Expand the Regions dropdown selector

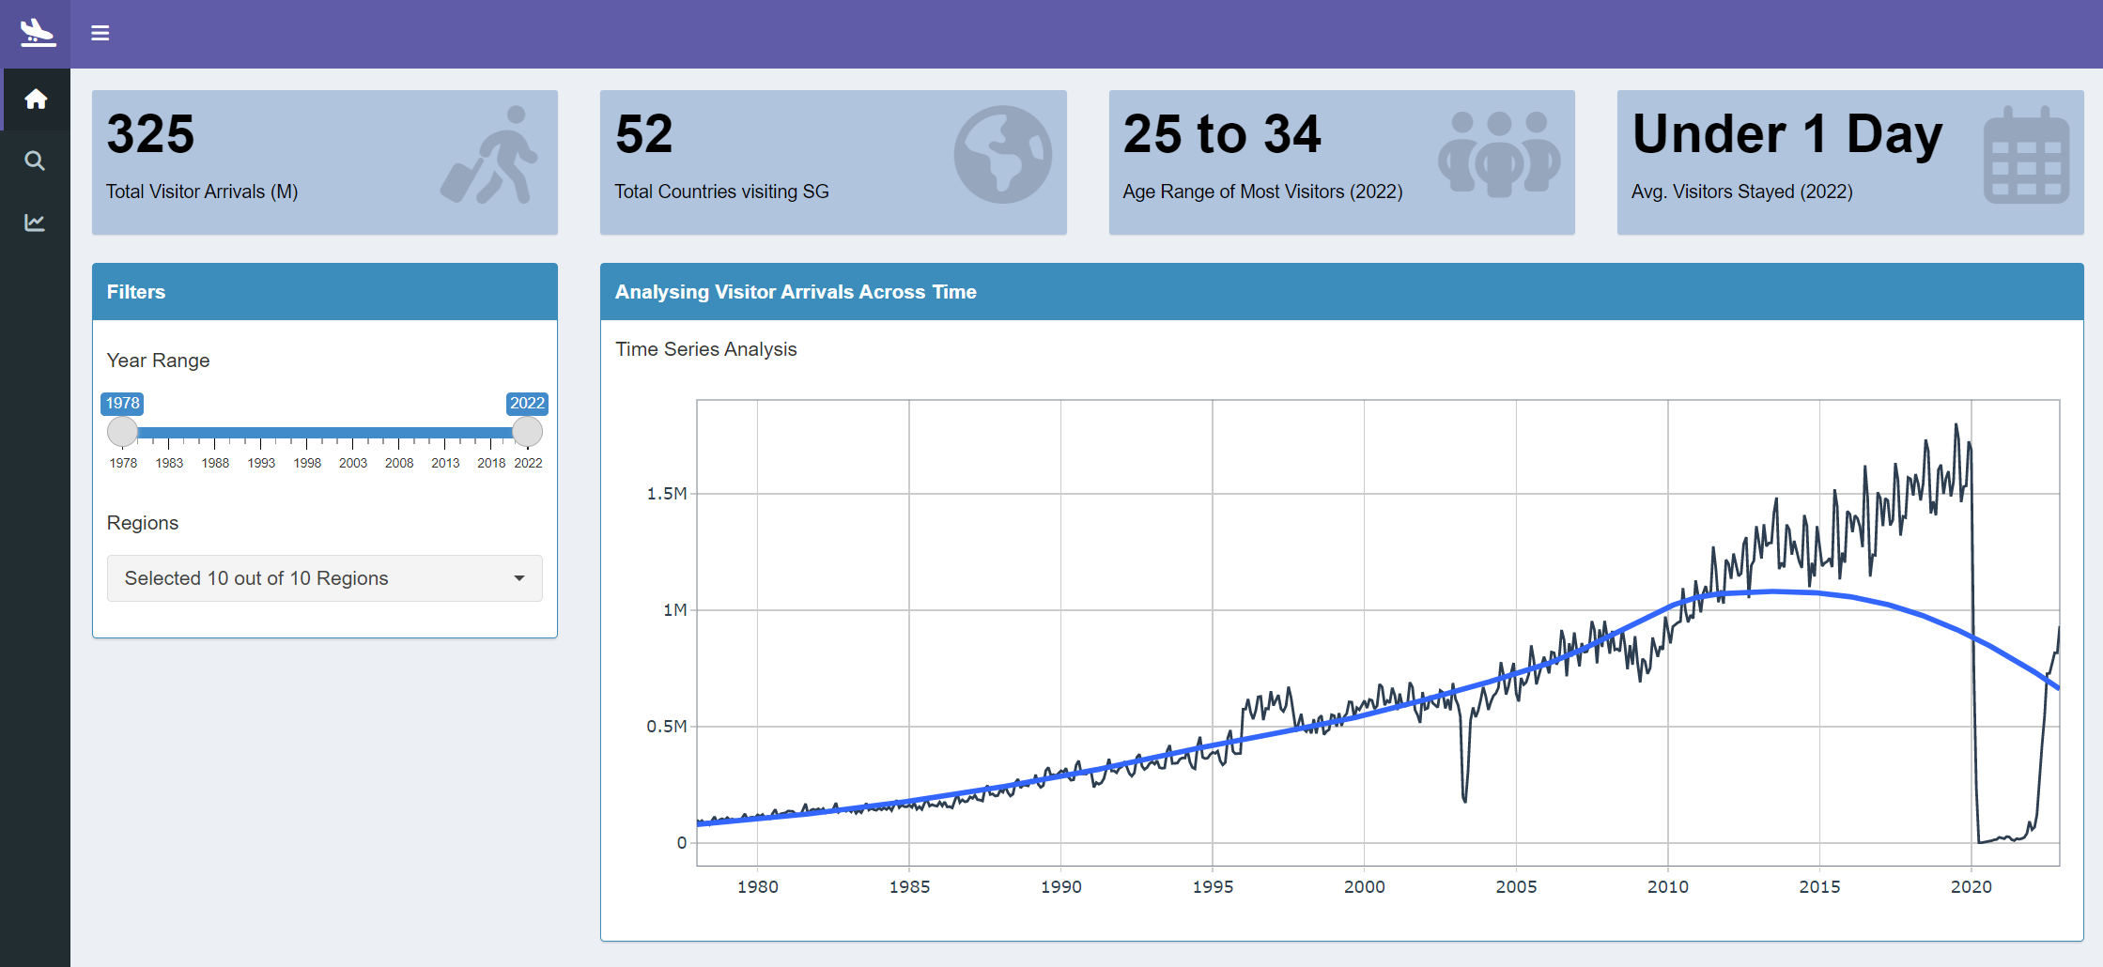click(x=324, y=578)
